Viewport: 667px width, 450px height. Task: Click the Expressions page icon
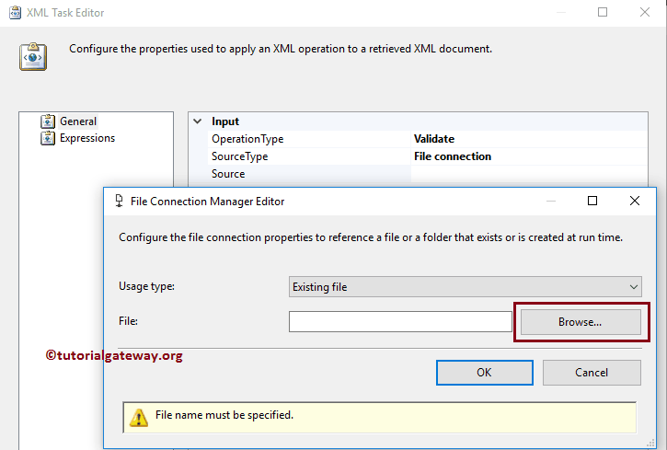[x=48, y=138]
